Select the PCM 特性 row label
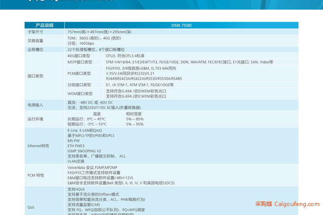 click(36, 175)
